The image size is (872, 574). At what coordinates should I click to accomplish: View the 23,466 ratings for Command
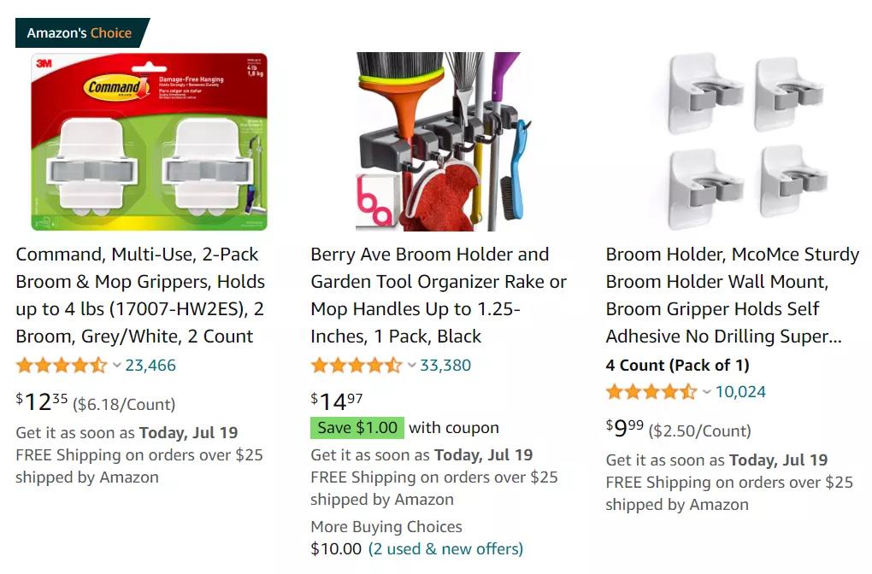(150, 366)
